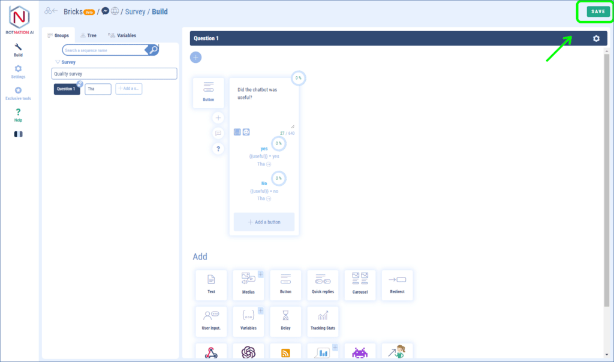Click the search magnifier icon
The image size is (614, 362).
click(x=153, y=50)
